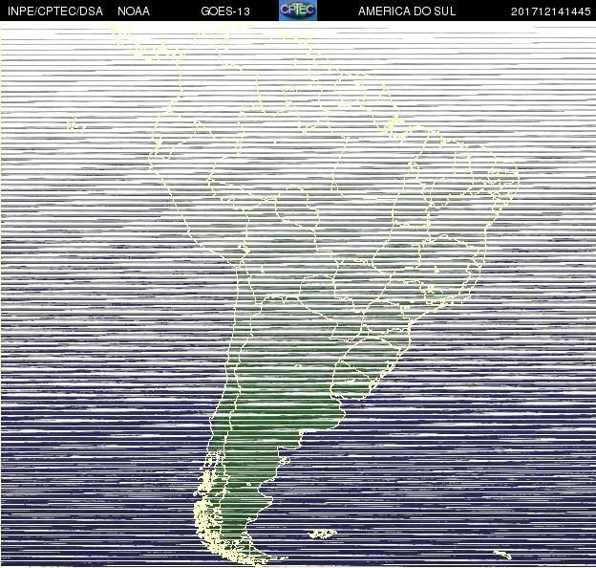Click the INPE/CPTEC/DSA header text
Image resolution: width=596 pixels, height=568 pixels.
coord(55,11)
